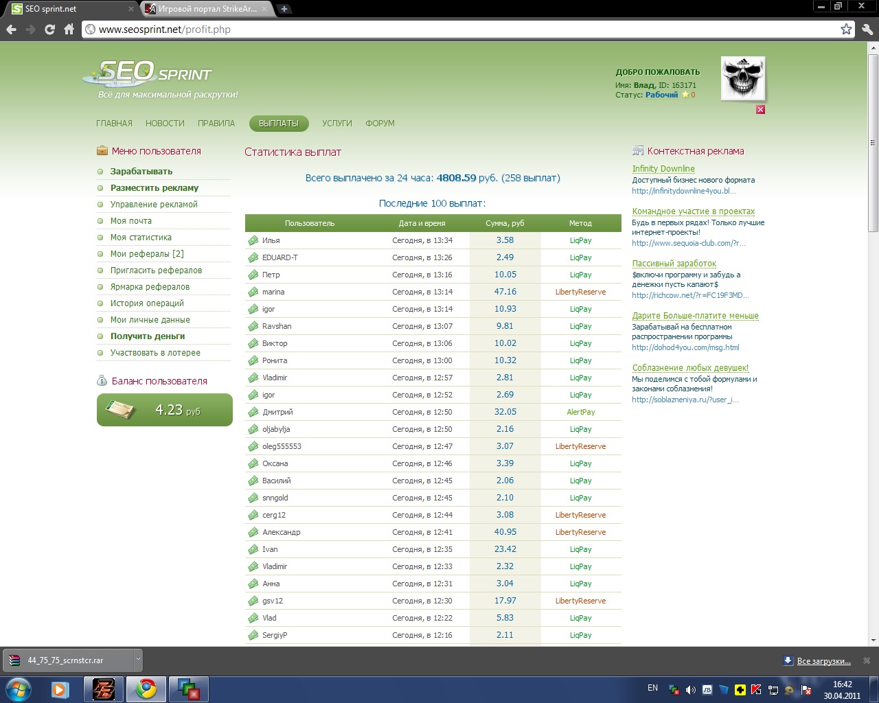This screenshot has height=703, width=879.
Task: Open Мои рефералы [2] link
Action: [x=147, y=254]
